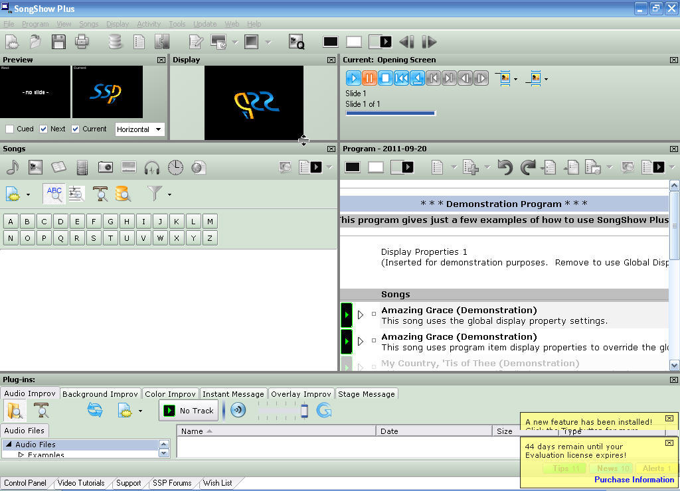680x491 pixels.
Task: Open dropdown next to add item icon in Program
Action: pos(487,167)
